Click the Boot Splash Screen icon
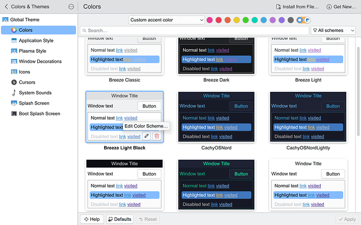Image resolution: width=361 pixels, height=225 pixels. click(14, 113)
